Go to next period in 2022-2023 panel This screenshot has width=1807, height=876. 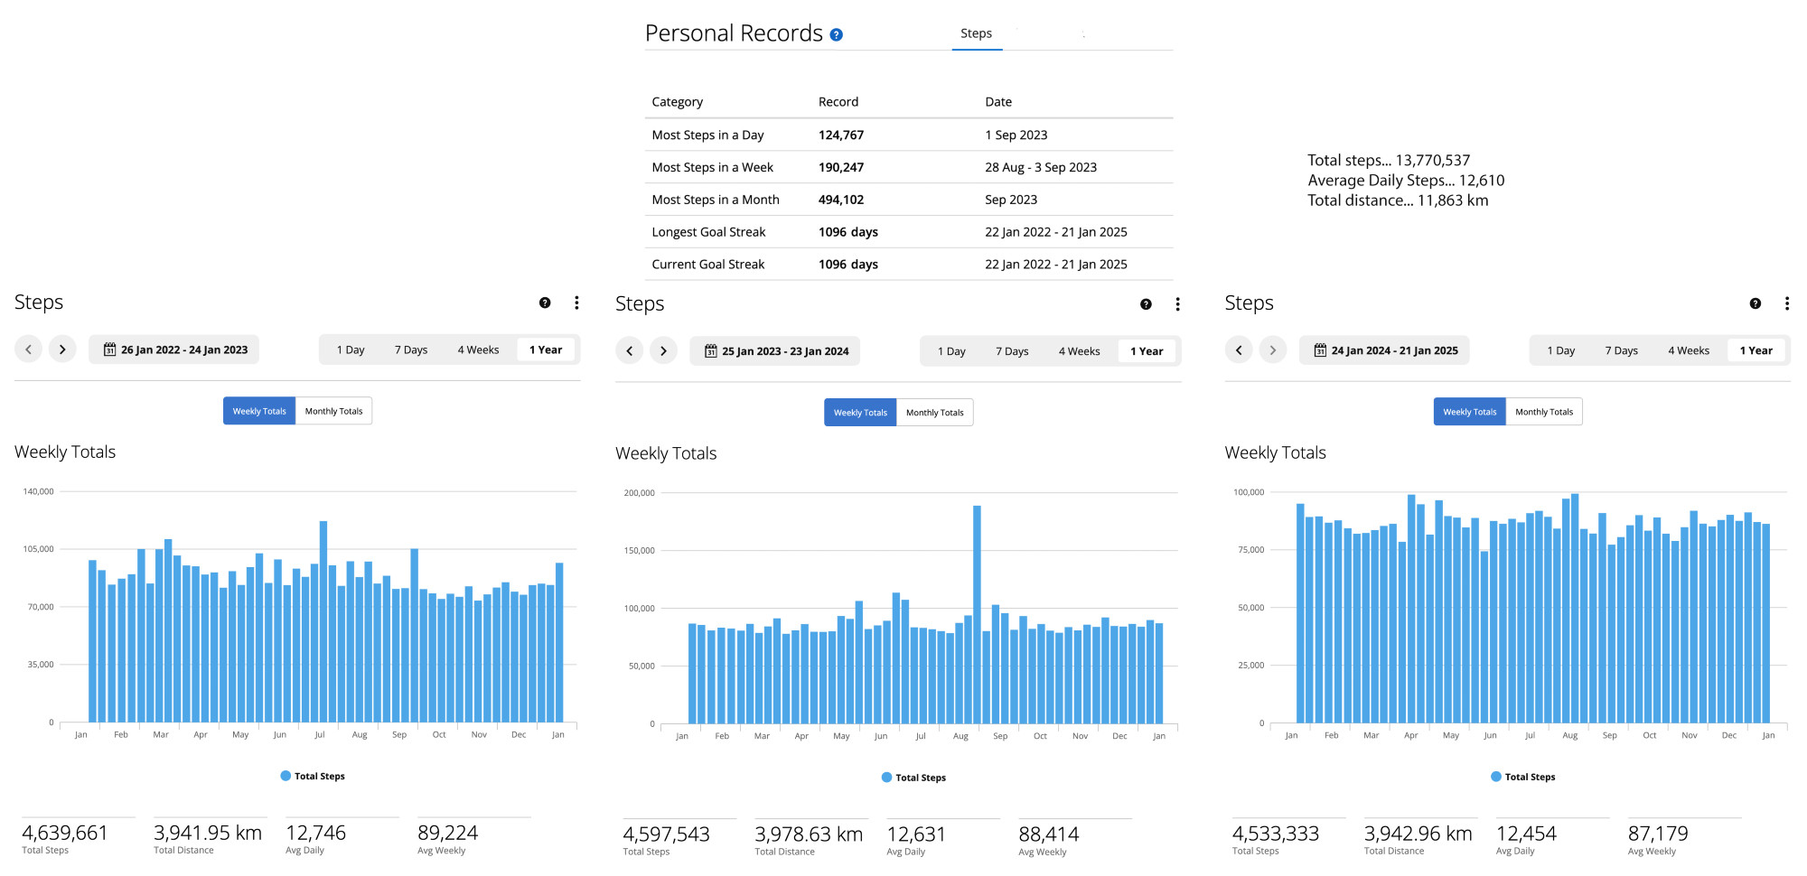click(62, 349)
